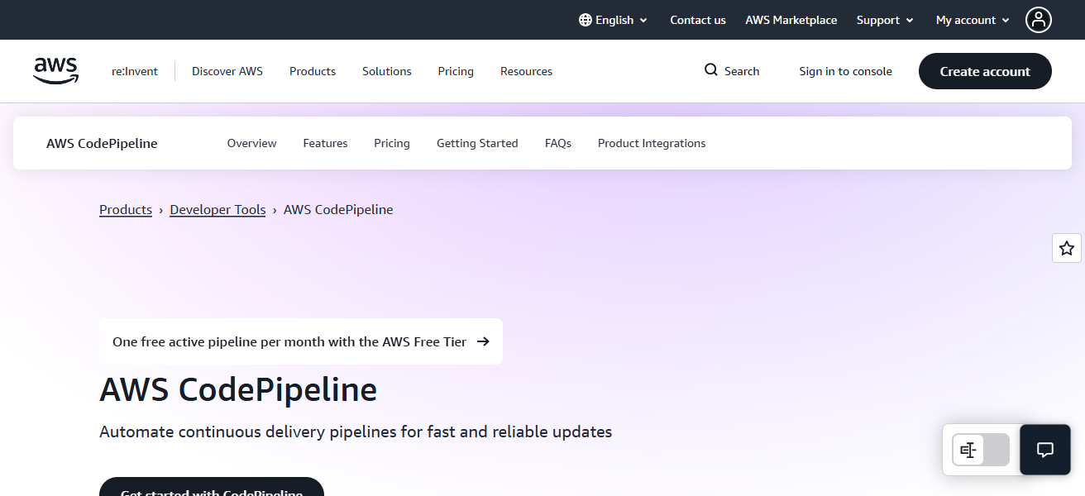Switch to the Features tab

[x=325, y=142]
